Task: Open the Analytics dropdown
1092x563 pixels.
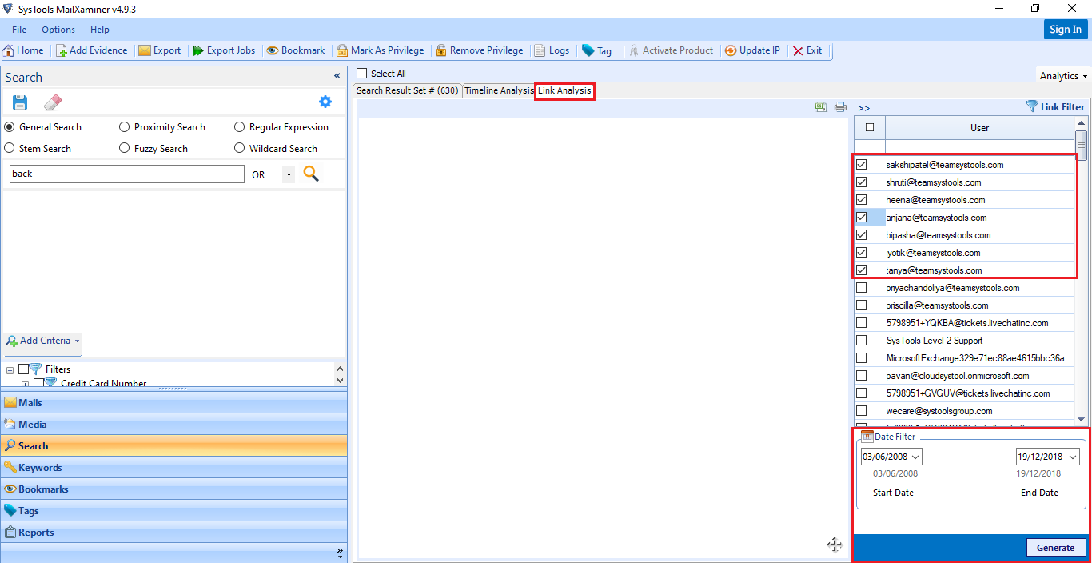Action: tap(1063, 76)
